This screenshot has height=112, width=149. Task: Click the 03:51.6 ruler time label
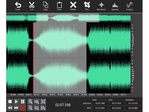[x=108, y=95]
